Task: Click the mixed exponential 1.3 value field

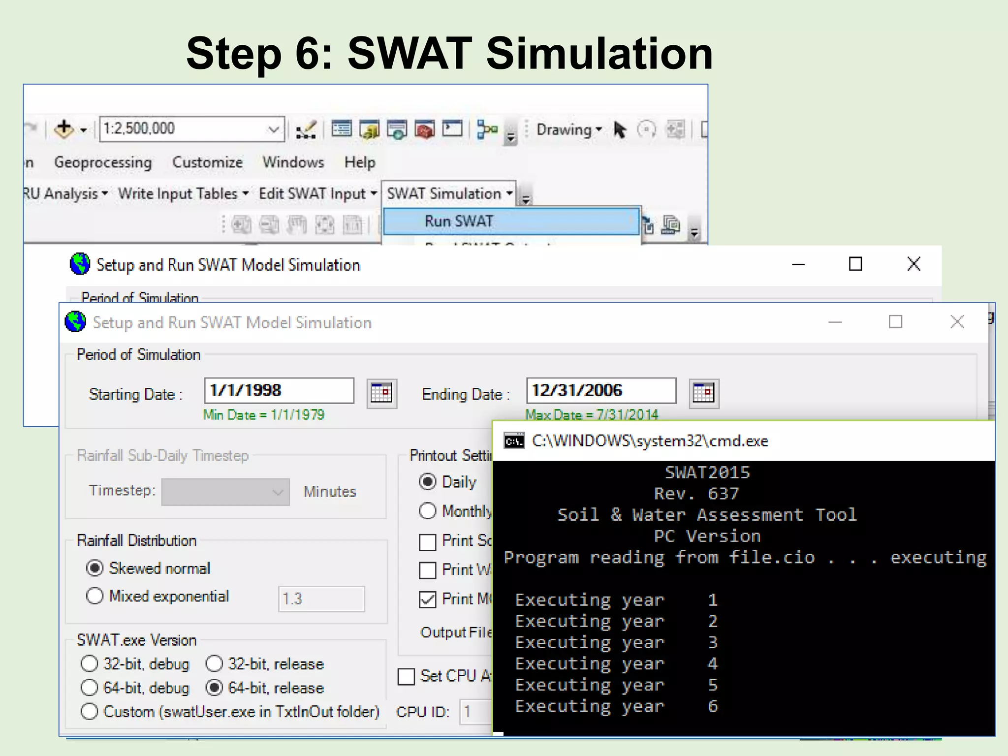Action: tap(321, 599)
